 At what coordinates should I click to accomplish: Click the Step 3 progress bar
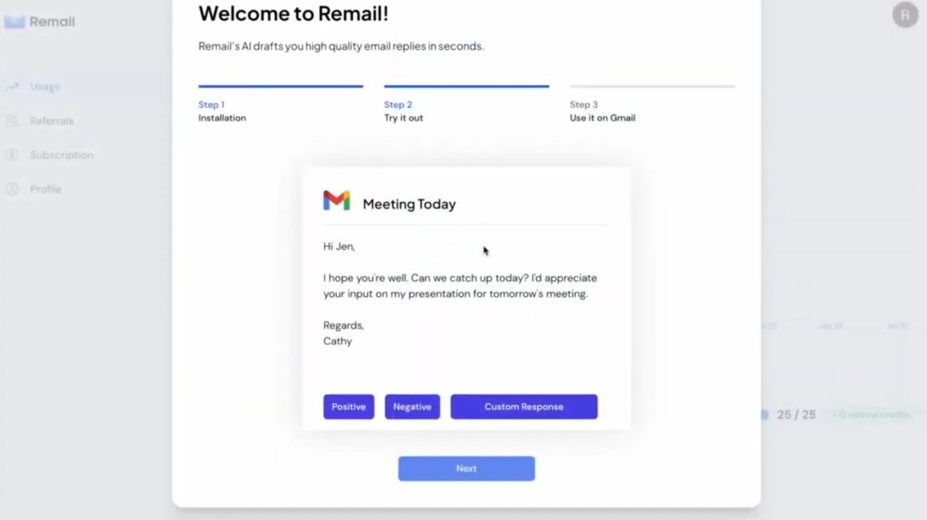pyautogui.click(x=652, y=86)
